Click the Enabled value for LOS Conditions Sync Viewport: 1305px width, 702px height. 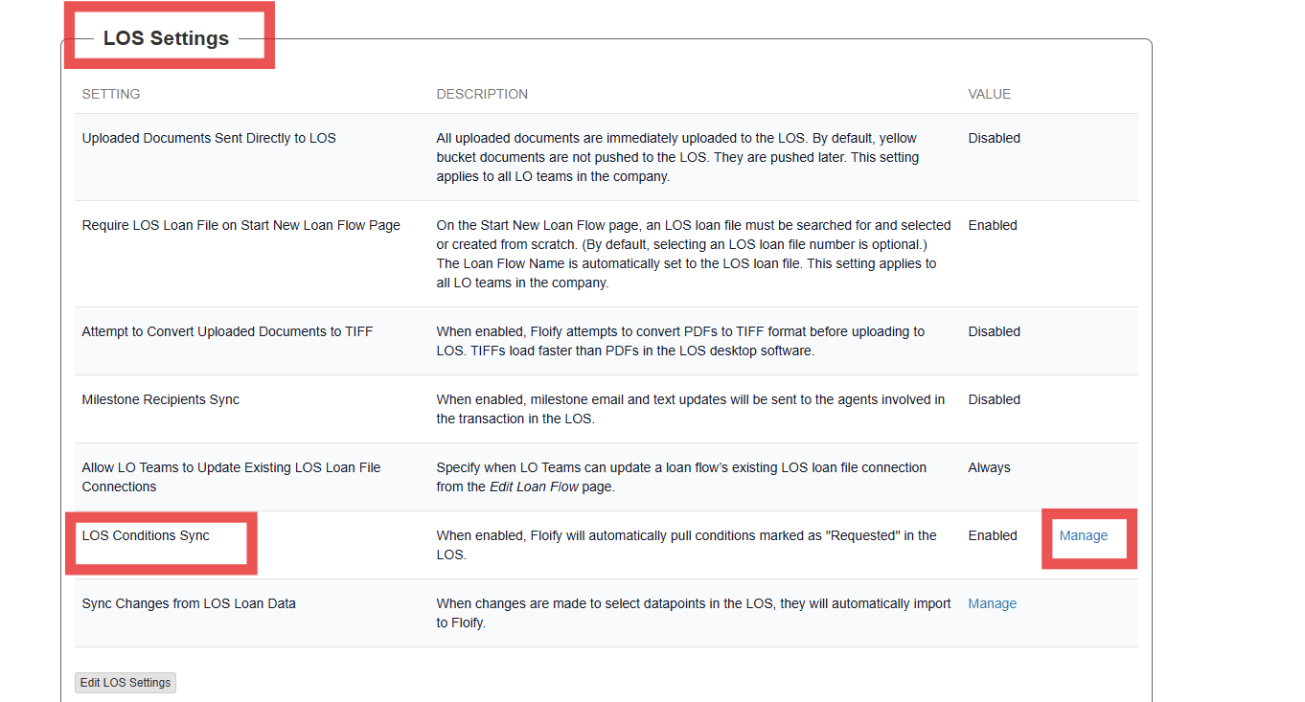pyautogui.click(x=993, y=535)
